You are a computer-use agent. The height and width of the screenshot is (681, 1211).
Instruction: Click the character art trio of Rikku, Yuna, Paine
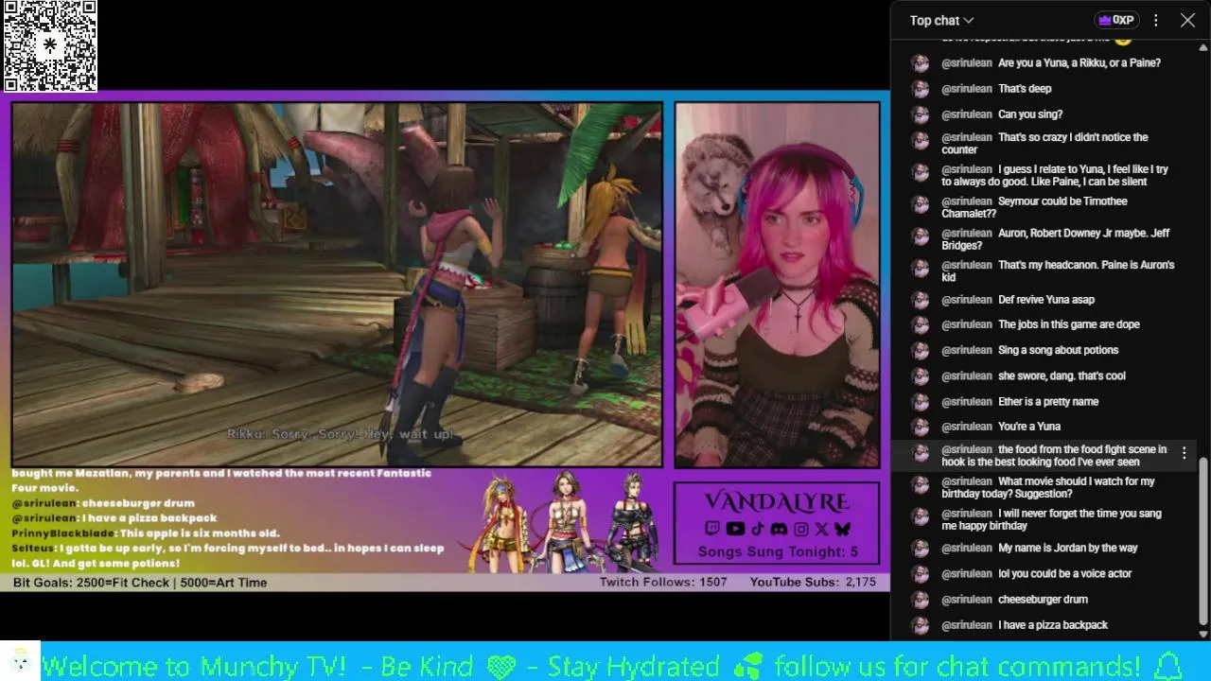click(x=564, y=521)
